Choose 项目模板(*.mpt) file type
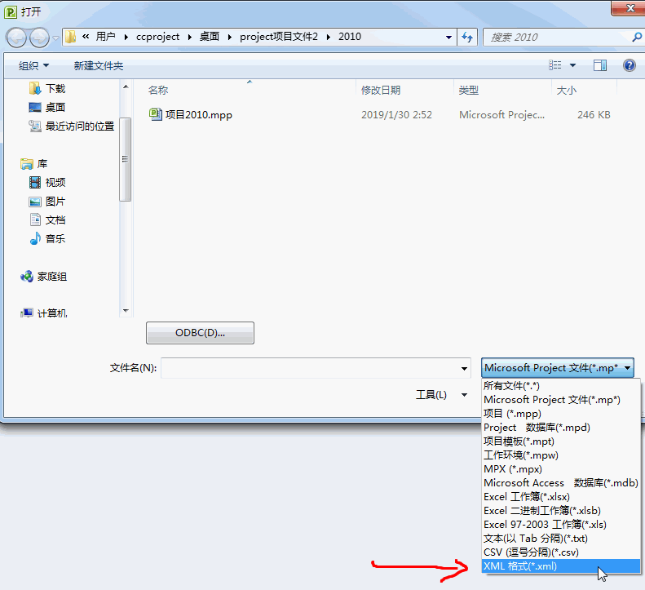 561,441
